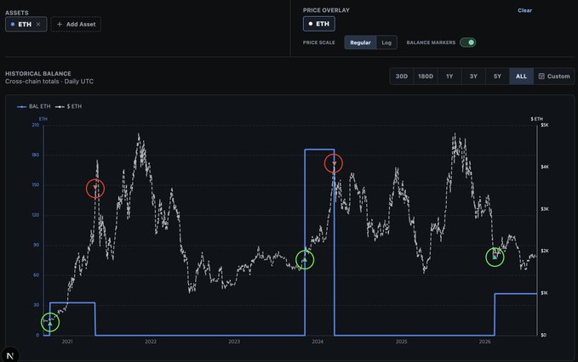Select the 30D time range
Screen dimensions: 578x362
(402, 76)
